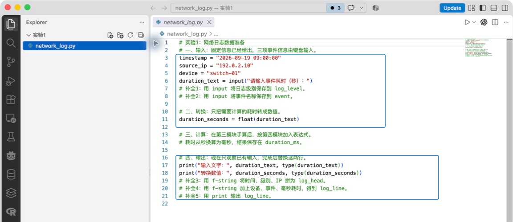Click the "# 三、计算" comment line
The height and width of the screenshot is (222, 513).
246,135
